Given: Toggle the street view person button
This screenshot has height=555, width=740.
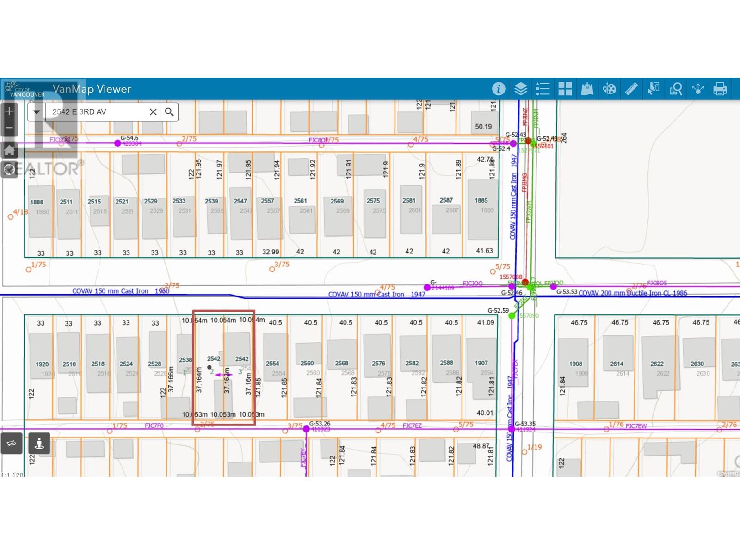Looking at the screenshot, I should (39, 444).
